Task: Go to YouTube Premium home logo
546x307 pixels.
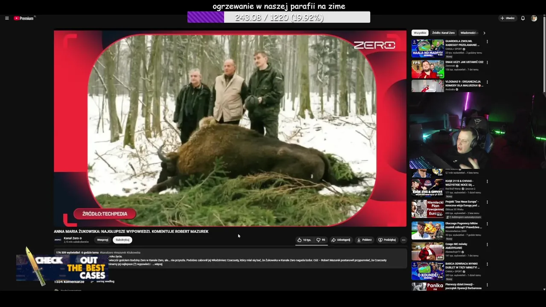Action: coord(24,18)
